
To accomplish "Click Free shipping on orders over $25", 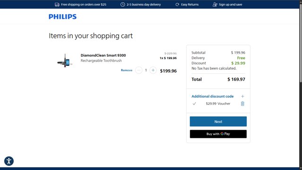I will [84, 5].
